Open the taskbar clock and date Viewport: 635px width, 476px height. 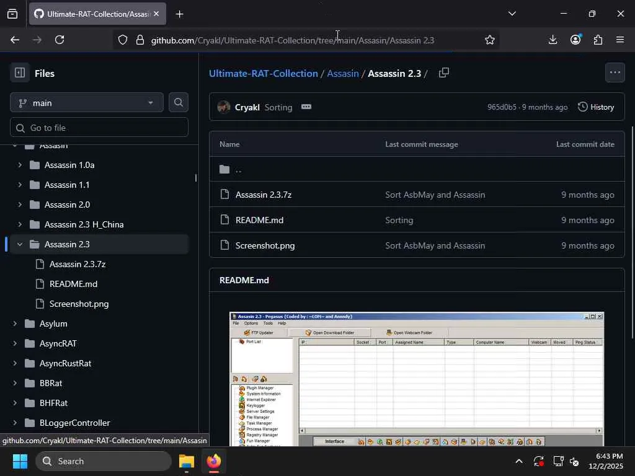coord(605,461)
